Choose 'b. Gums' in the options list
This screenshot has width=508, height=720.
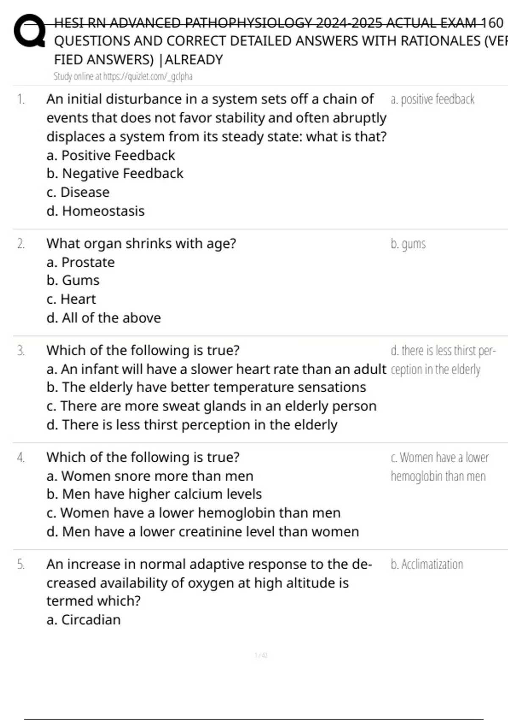[x=73, y=280]
